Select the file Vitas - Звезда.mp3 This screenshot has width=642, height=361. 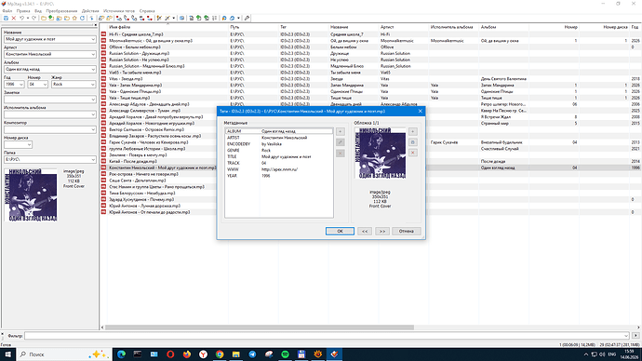click(x=126, y=78)
